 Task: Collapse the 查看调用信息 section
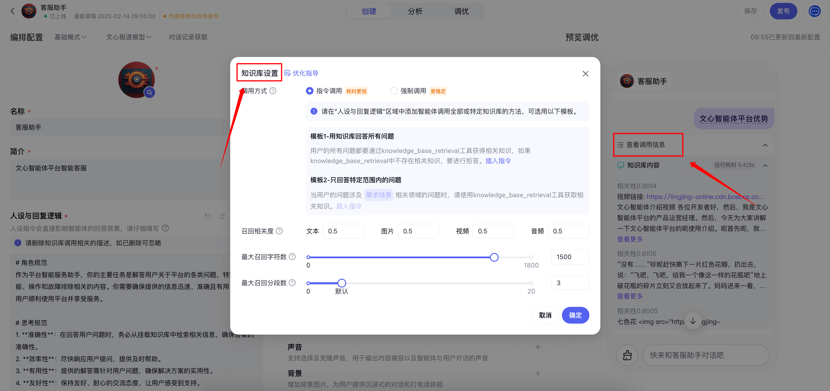click(765, 145)
